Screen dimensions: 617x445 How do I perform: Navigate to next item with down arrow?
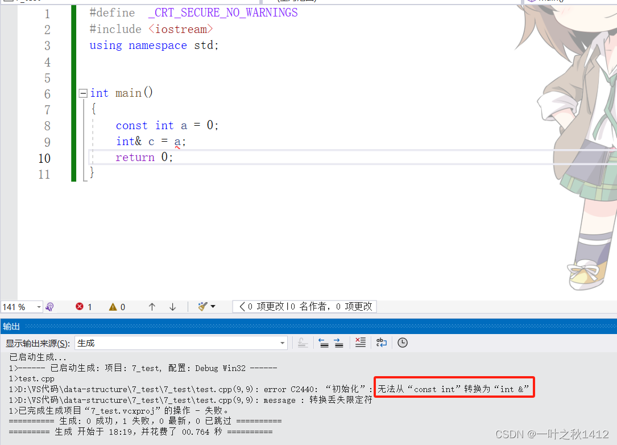(172, 307)
